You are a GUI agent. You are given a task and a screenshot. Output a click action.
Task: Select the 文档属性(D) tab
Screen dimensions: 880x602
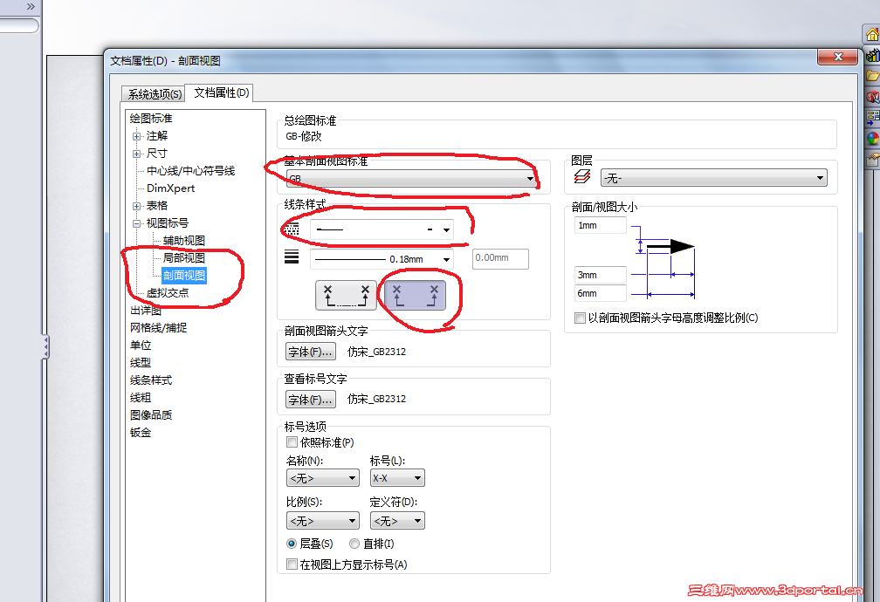coord(218,93)
